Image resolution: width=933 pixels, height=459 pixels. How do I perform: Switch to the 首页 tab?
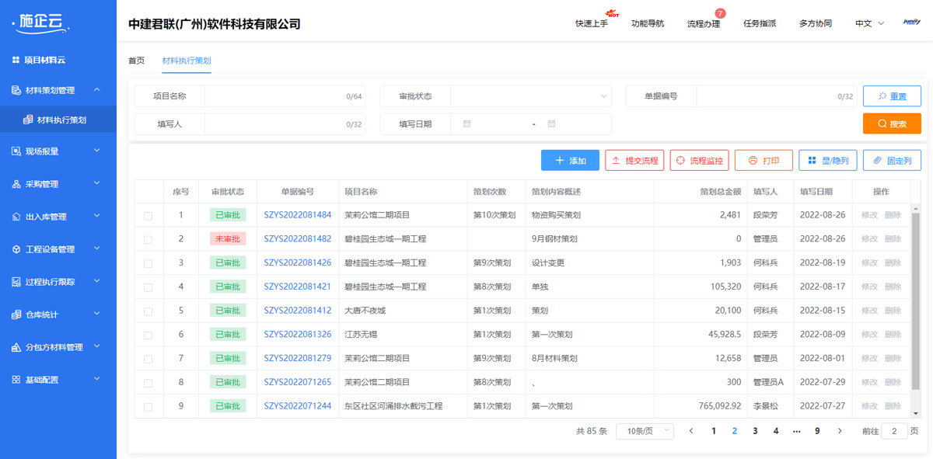point(136,61)
